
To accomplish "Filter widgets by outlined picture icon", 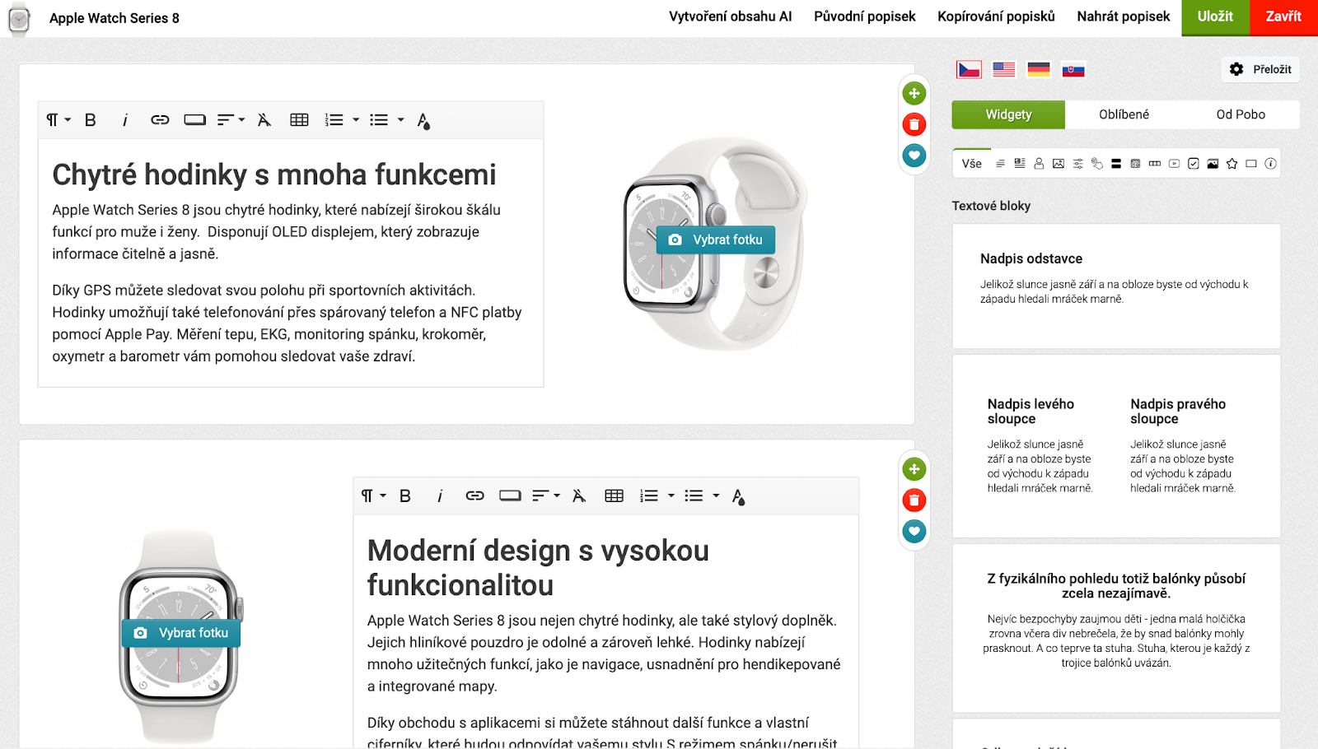I will click(x=1059, y=164).
